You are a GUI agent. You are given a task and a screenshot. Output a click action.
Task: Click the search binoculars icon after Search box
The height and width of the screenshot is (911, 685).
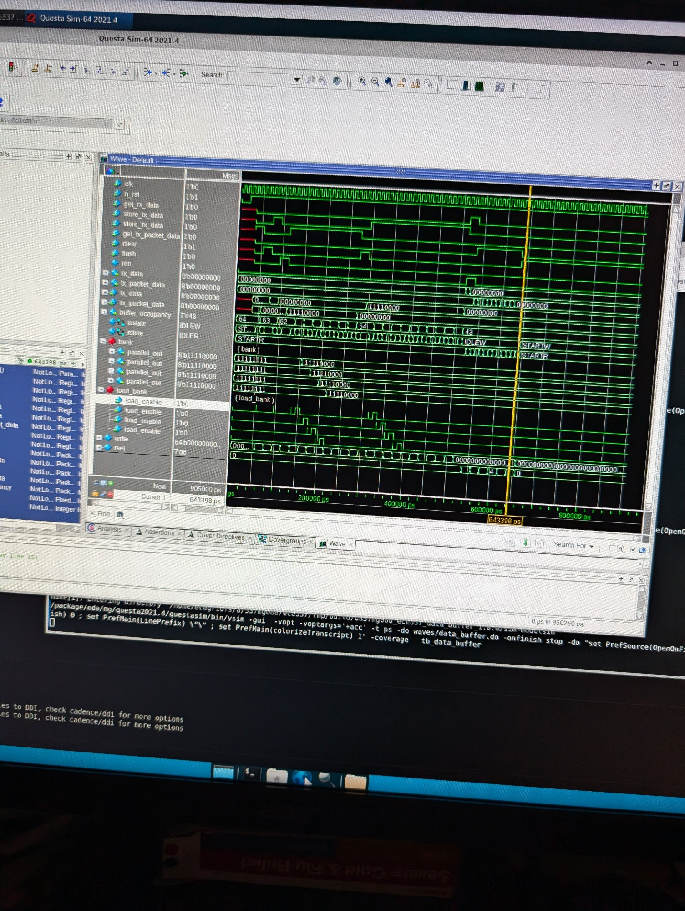pyautogui.click(x=337, y=81)
